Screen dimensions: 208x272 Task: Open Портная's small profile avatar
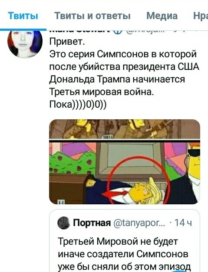63,223
